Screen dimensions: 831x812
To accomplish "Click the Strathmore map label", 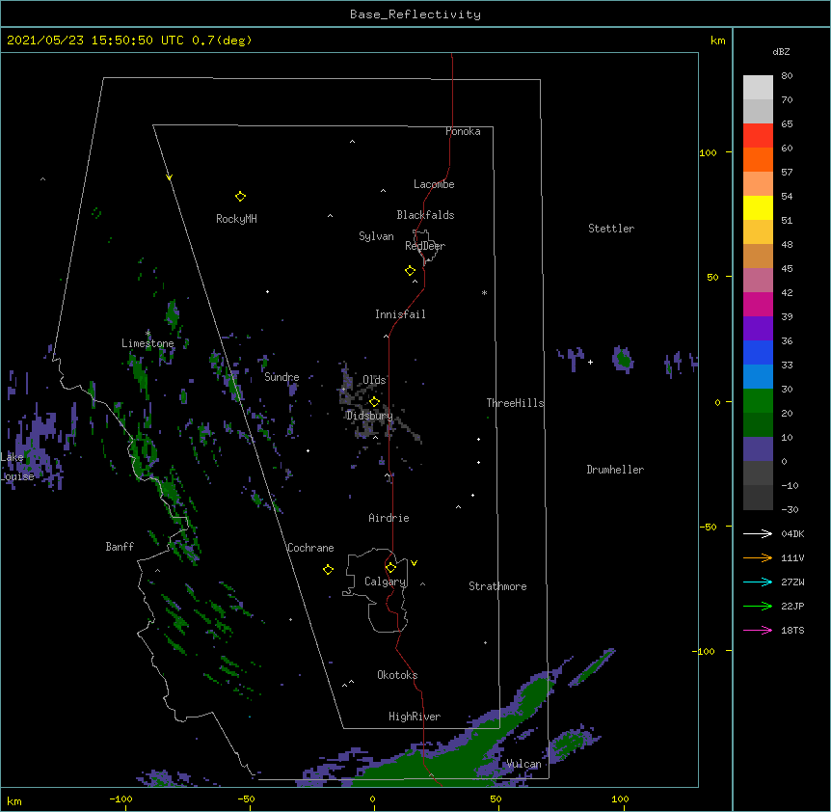I will pyautogui.click(x=497, y=586).
